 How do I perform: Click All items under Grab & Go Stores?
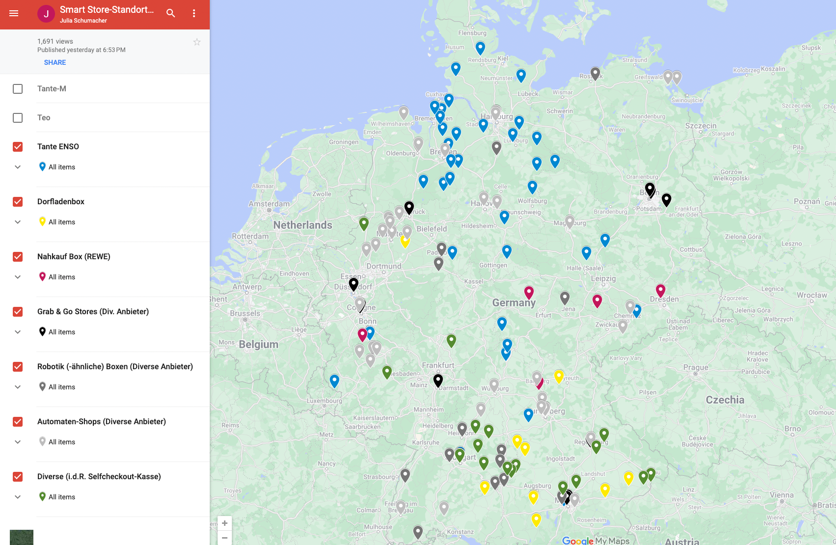[x=62, y=332]
